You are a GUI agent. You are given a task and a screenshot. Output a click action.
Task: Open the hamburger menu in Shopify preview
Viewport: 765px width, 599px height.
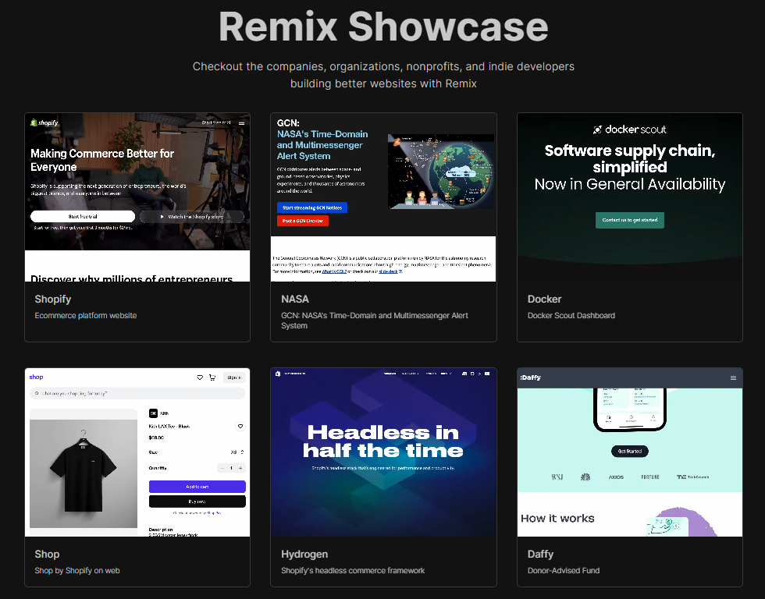pos(241,122)
